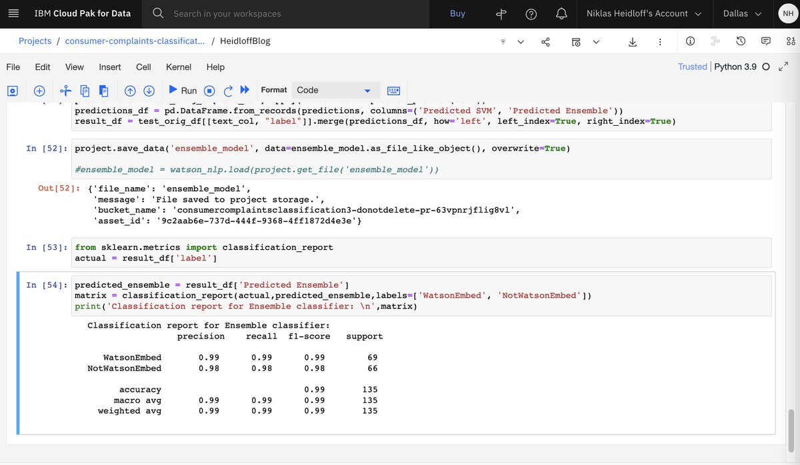
Task: Click the kernel idle circle indicator
Action: point(766,67)
